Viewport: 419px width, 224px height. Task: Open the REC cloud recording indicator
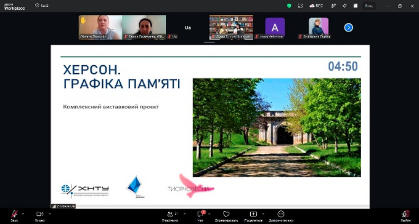click(x=316, y=6)
